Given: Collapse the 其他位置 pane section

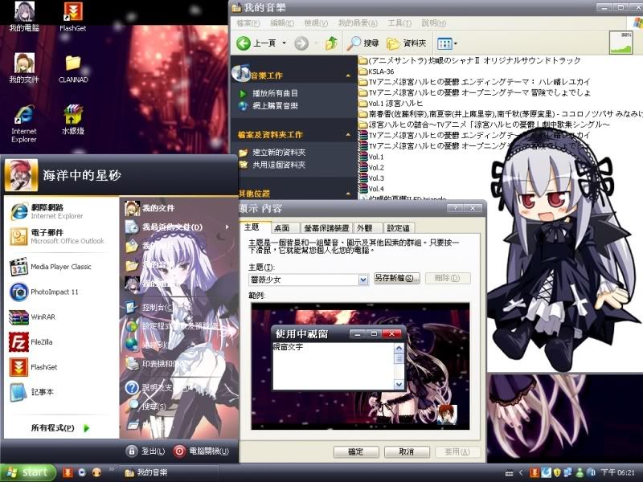Looking at the screenshot, I should point(348,194).
